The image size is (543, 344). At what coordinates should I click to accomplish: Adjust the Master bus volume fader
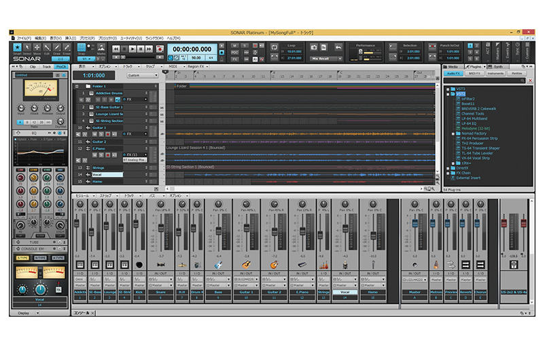[x=415, y=224]
